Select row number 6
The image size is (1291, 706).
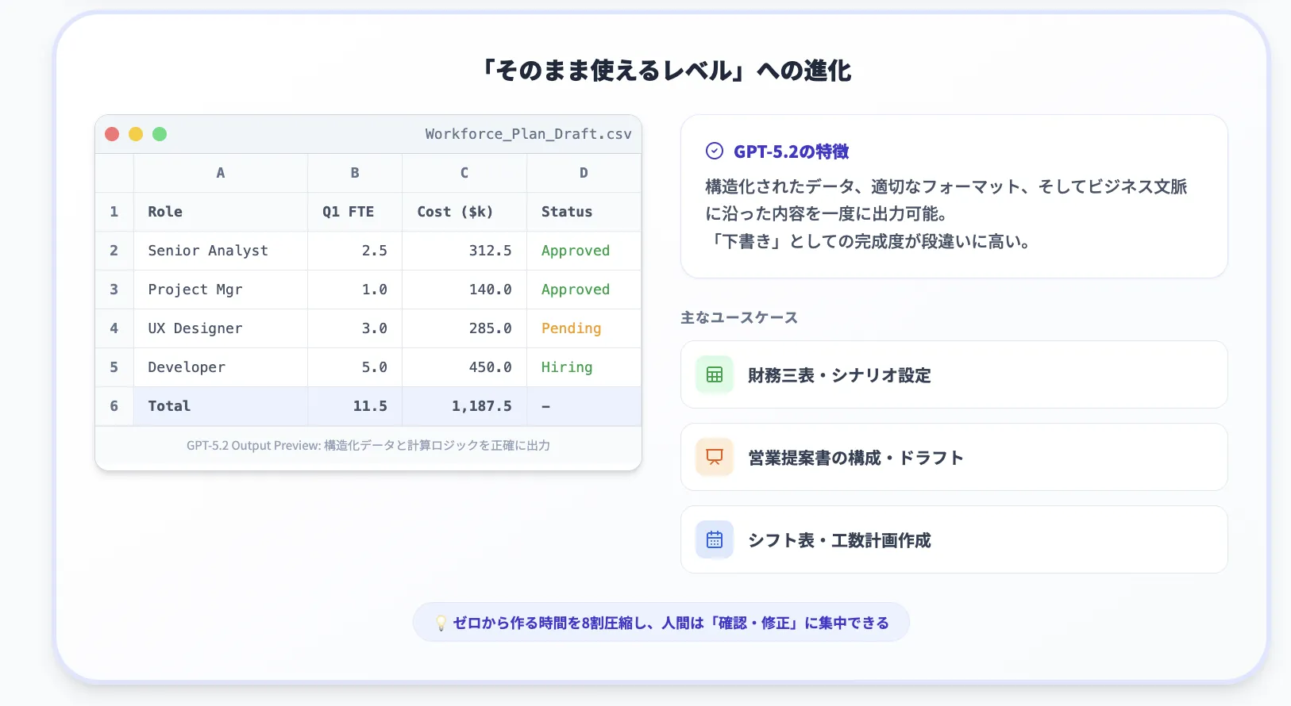coord(114,406)
